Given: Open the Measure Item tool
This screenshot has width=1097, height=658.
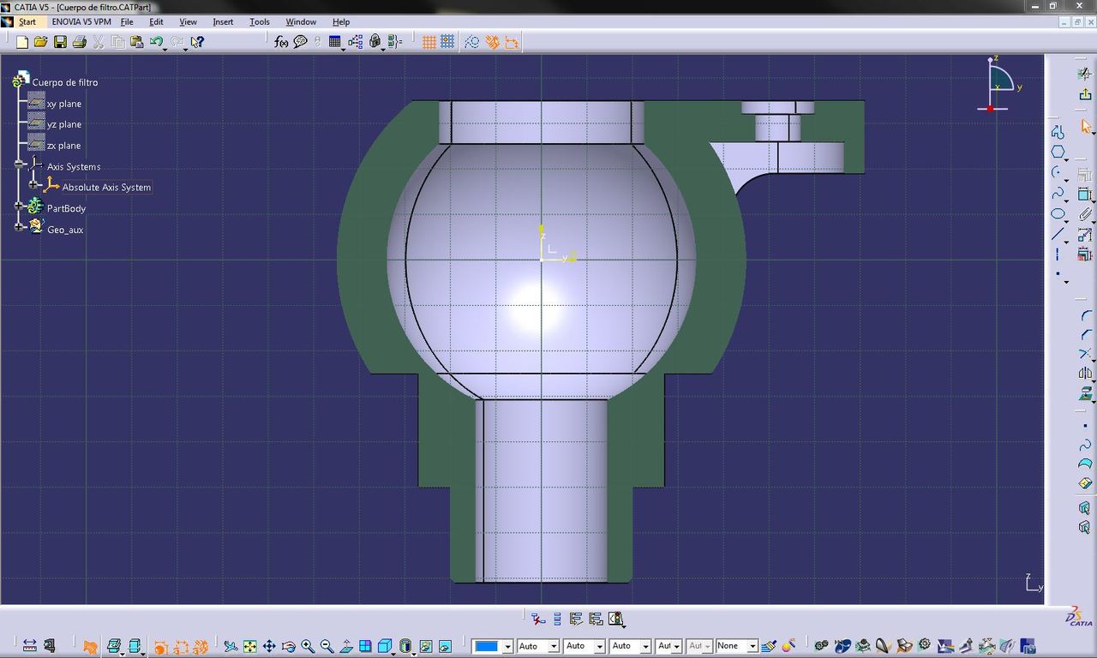Looking at the screenshot, I should tap(50, 646).
